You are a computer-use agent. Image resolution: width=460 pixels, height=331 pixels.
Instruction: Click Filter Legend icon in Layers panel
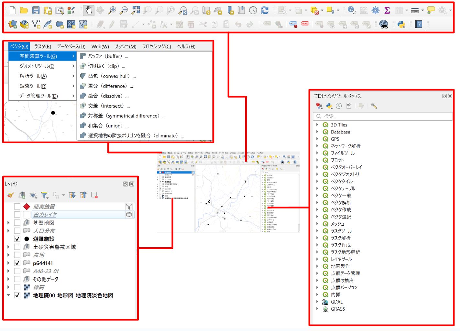coord(44,195)
